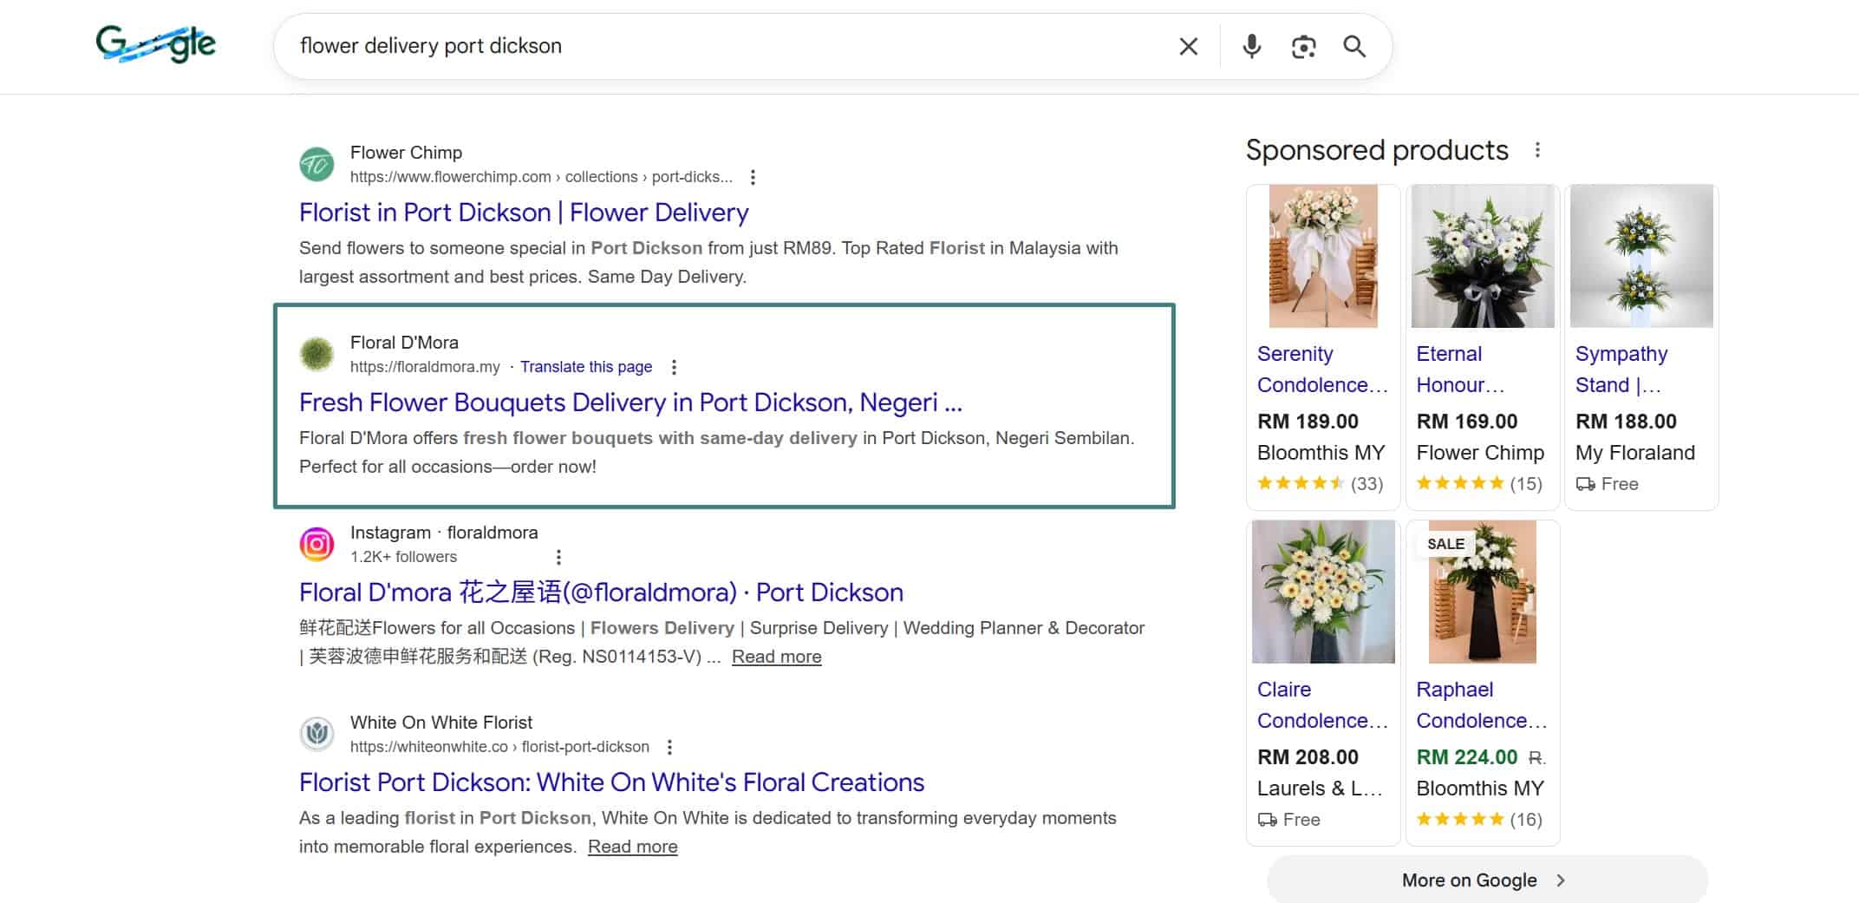Open Serenity Condolence product image
The width and height of the screenshot is (1859, 903).
click(1322, 256)
